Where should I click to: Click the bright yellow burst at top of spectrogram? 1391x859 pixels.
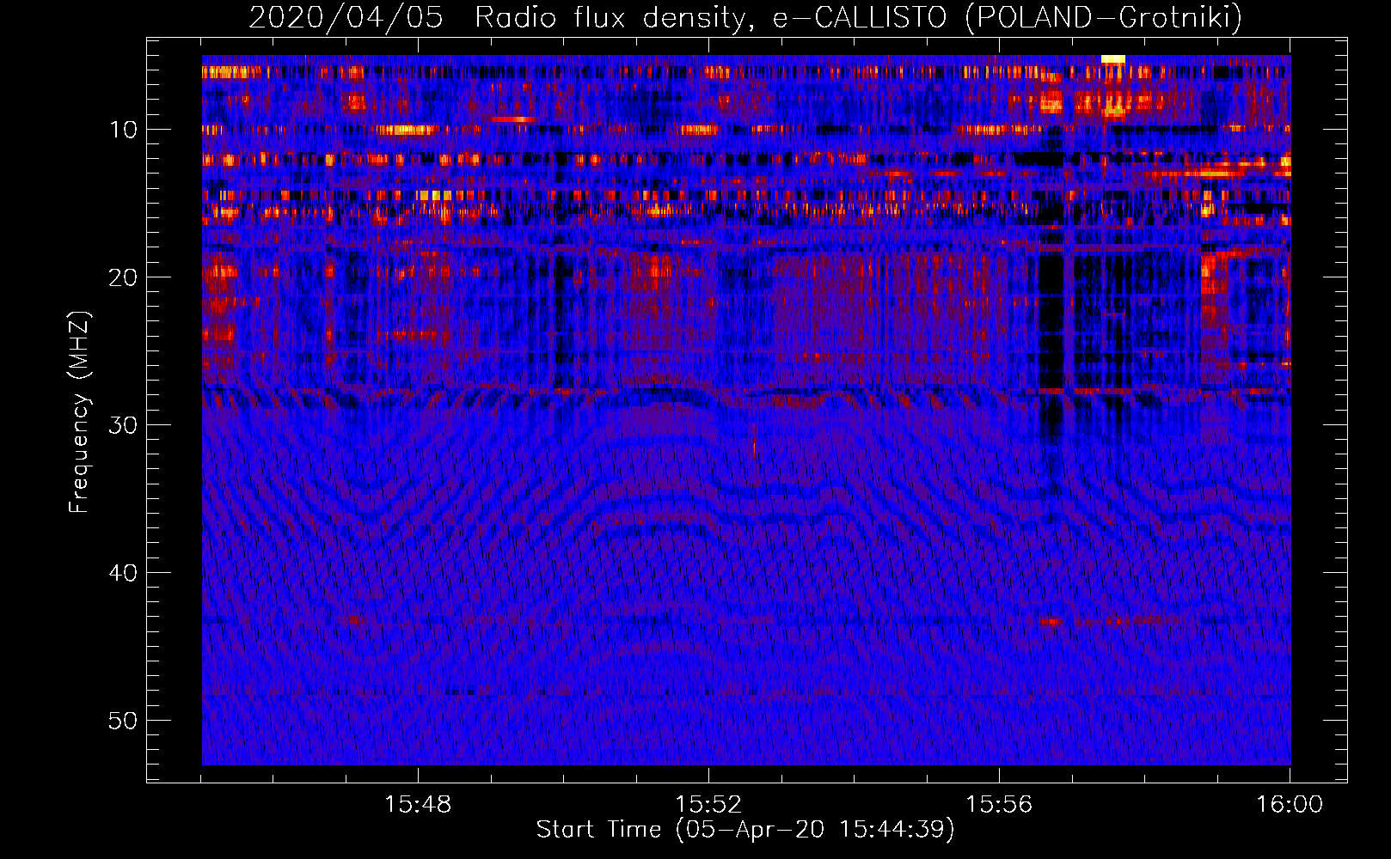(1113, 59)
